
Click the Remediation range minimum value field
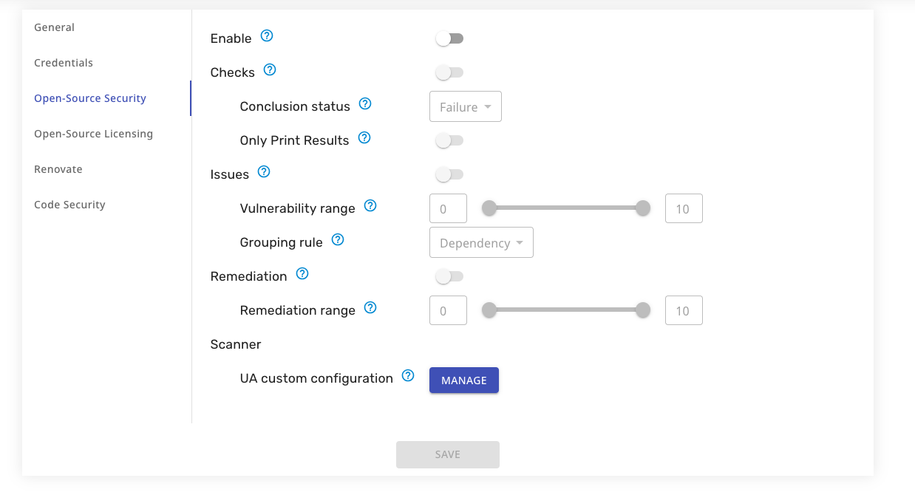448,311
